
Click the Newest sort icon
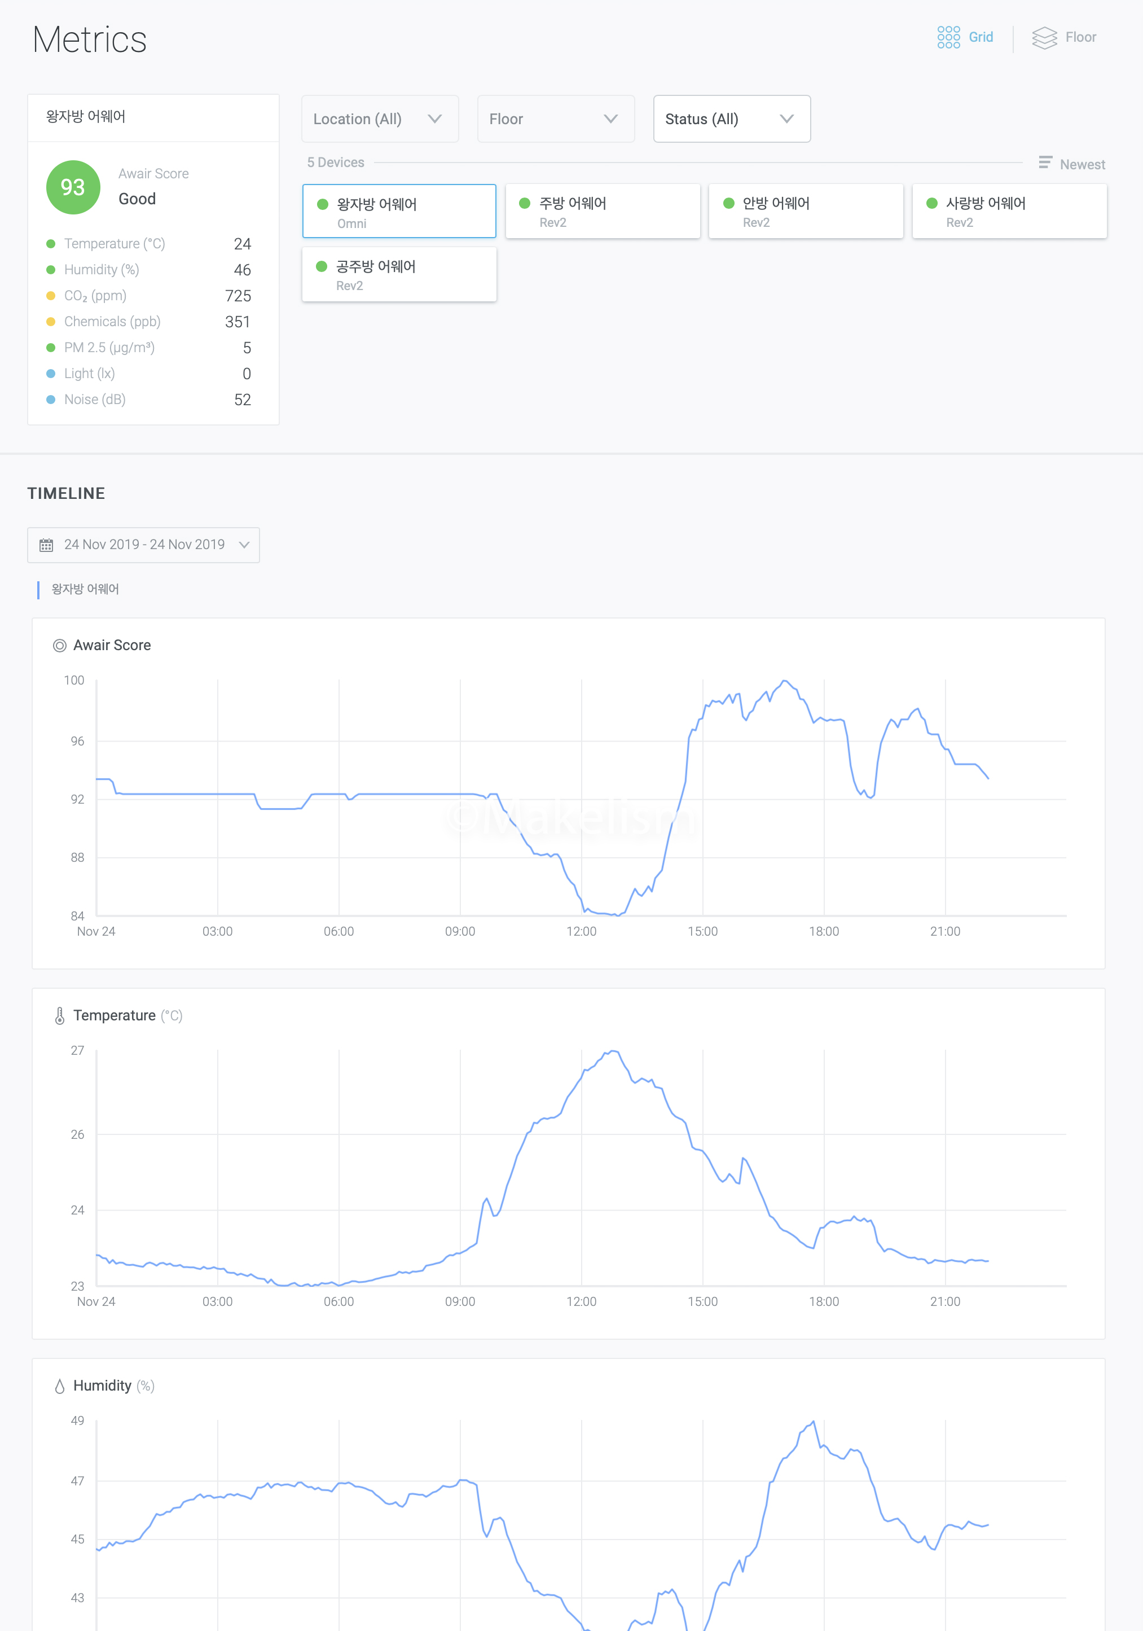[x=1045, y=163]
